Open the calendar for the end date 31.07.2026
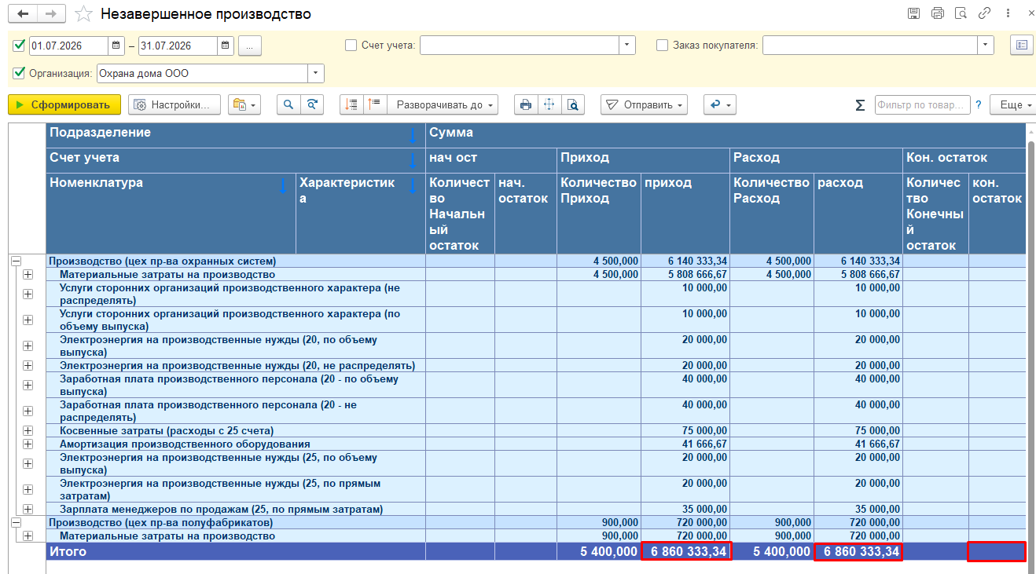 coord(225,46)
